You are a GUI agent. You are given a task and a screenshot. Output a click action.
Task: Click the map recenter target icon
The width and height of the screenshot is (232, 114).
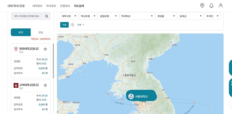click(x=171, y=43)
